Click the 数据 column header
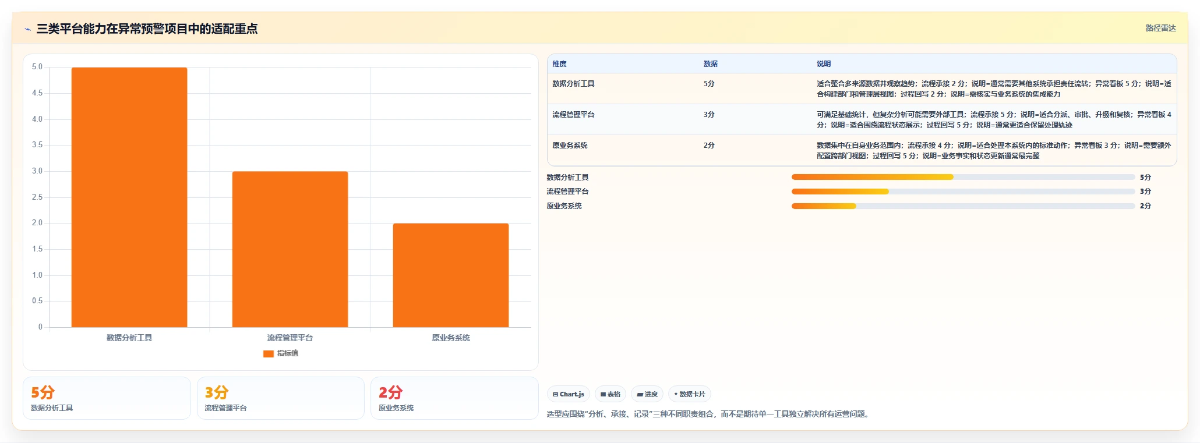This screenshot has height=443, width=1200. [711, 64]
